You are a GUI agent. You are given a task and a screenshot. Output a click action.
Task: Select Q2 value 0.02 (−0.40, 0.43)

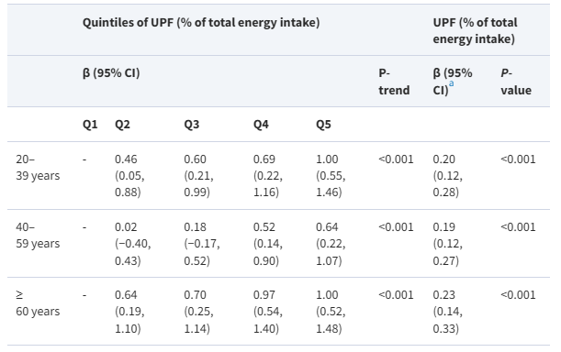point(133,244)
